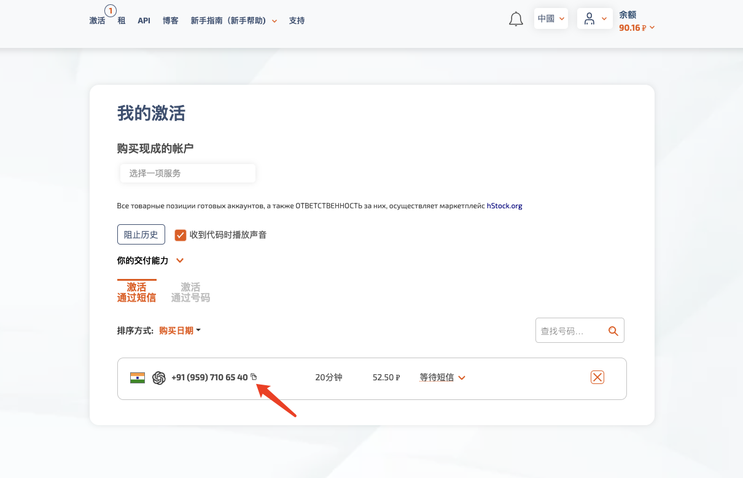The width and height of the screenshot is (743, 478).
Task: Click the search magnifier icon
Action: coord(613,331)
